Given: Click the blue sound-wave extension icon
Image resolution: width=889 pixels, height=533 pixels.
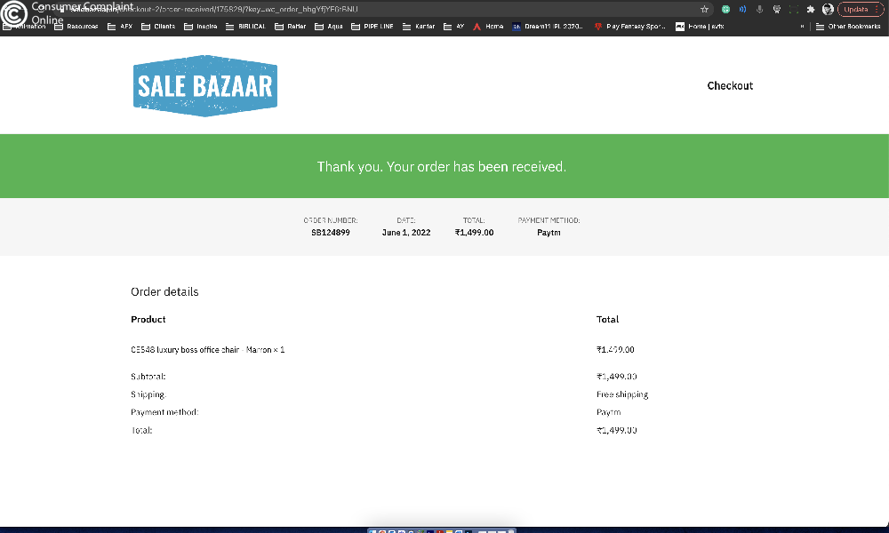Looking at the screenshot, I should click(x=742, y=9).
